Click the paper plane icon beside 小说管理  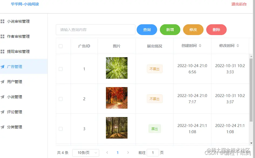2,97
